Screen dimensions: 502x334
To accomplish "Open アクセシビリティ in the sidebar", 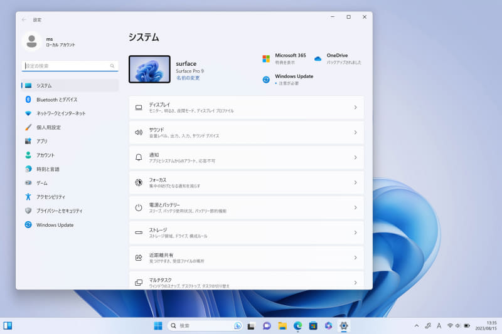I will (x=70, y=197).
